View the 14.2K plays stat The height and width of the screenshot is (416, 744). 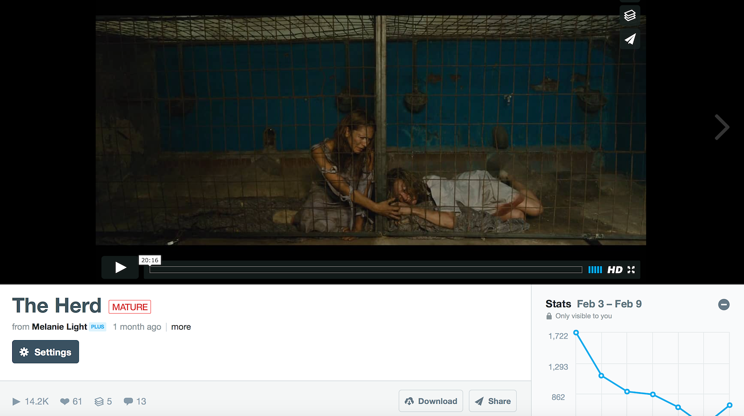click(x=30, y=401)
